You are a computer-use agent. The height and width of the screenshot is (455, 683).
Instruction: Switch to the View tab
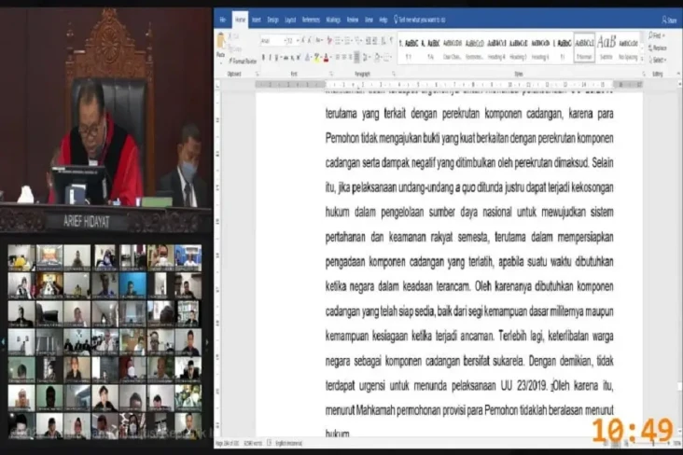point(369,20)
